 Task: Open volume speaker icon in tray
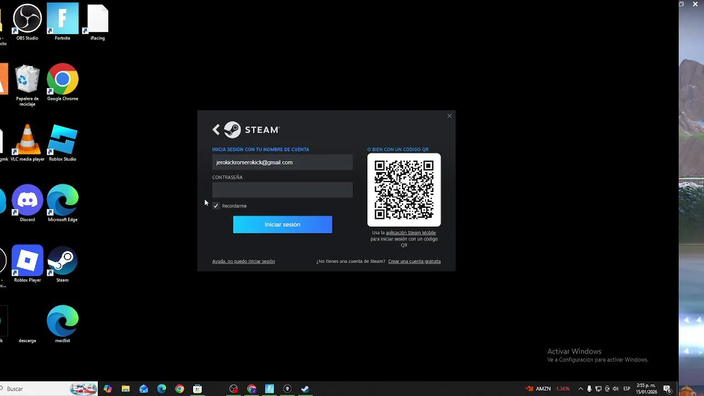tap(615, 389)
